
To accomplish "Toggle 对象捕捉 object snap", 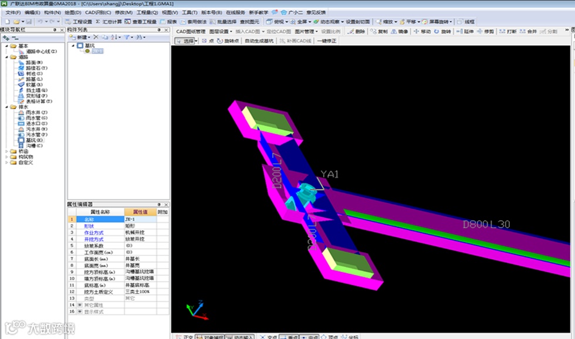I will coord(210,337).
